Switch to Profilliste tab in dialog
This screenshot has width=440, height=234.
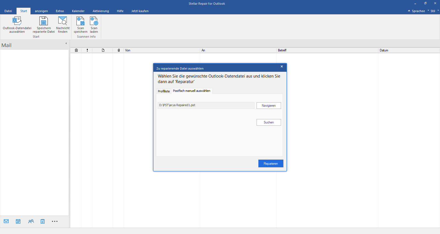(x=164, y=91)
